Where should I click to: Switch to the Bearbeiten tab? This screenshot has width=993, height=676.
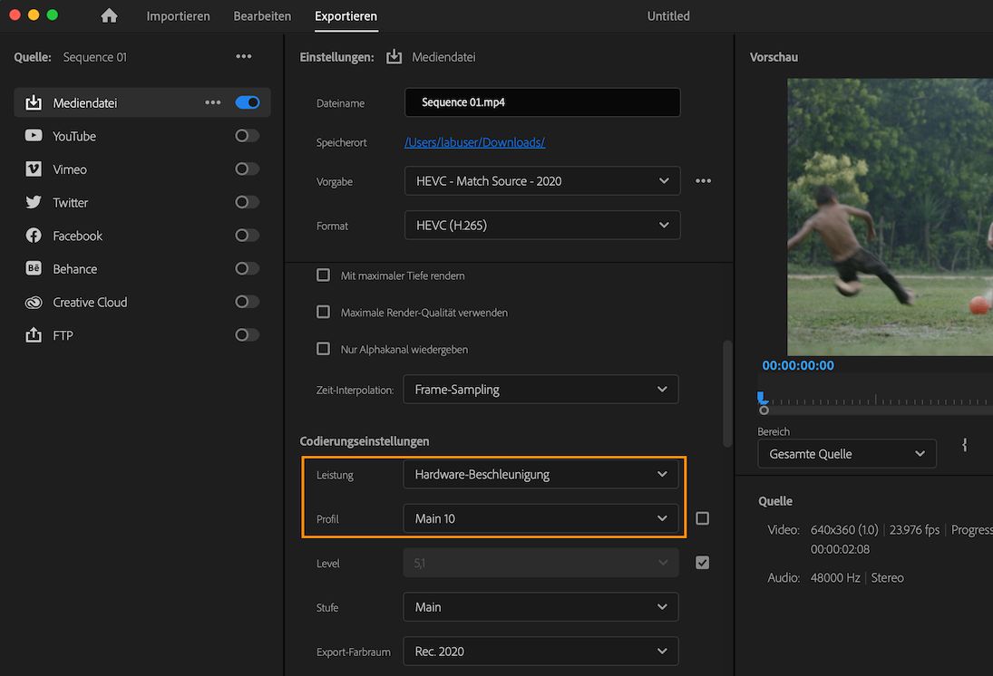(262, 16)
